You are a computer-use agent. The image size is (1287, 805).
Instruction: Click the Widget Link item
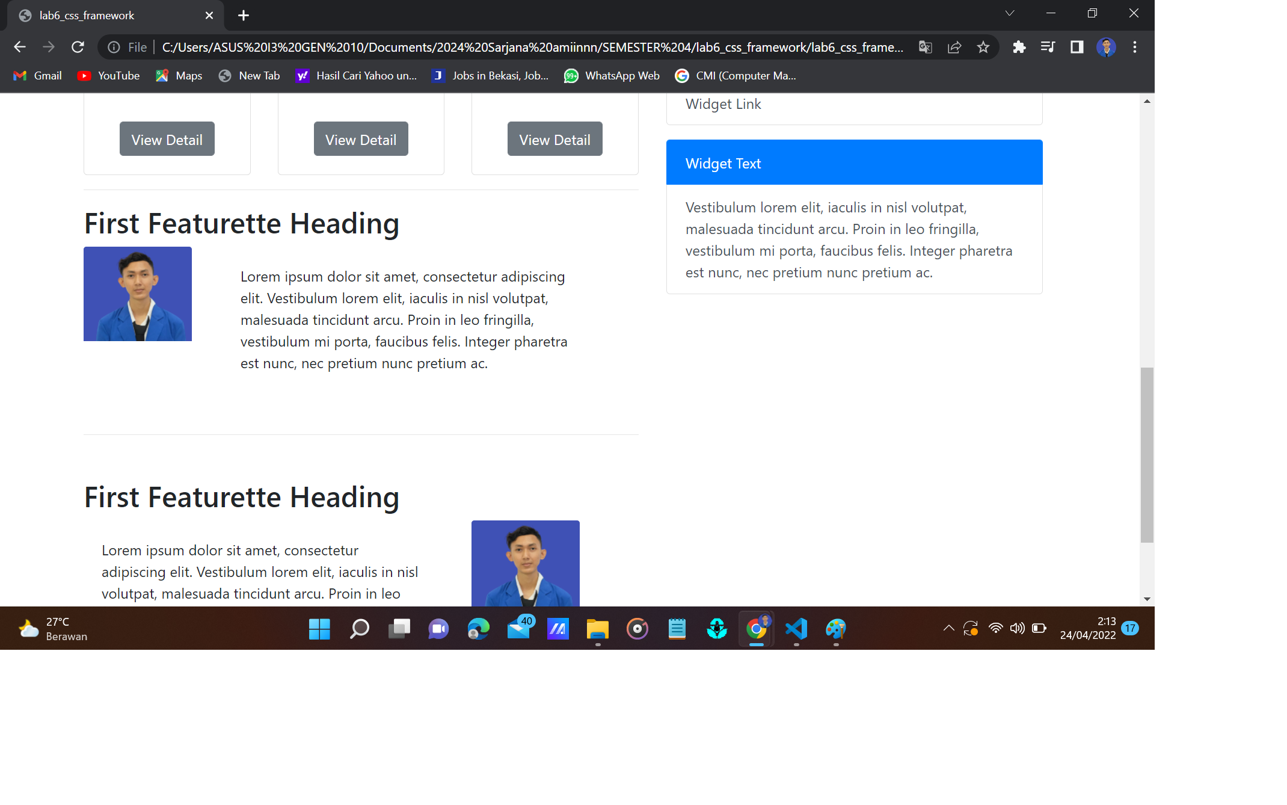pyautogui.click(x=723, y=104)
